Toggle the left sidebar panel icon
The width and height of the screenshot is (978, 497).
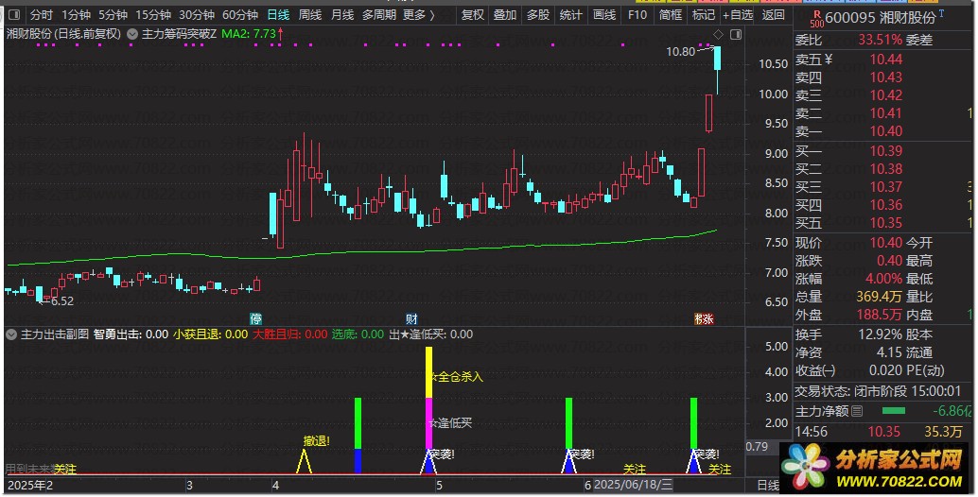click(x=14, y=14)
